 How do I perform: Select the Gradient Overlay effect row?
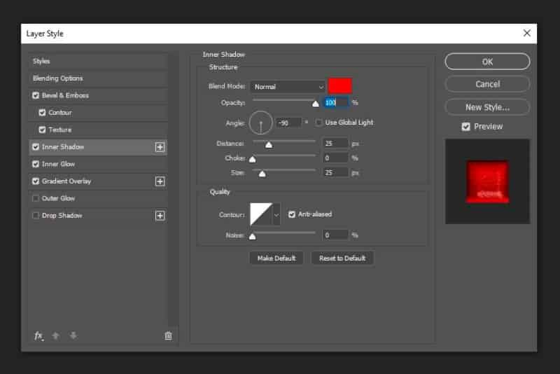coord(98,181)
